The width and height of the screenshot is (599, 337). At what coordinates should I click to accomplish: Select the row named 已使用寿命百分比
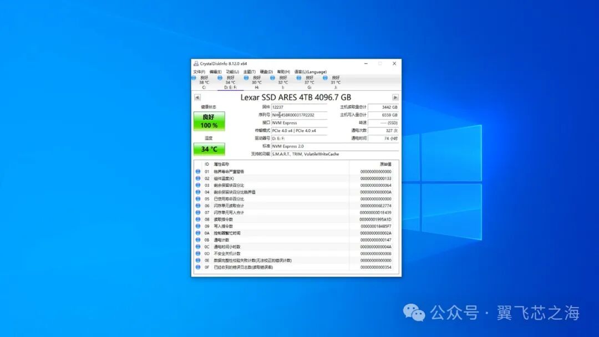296,199
